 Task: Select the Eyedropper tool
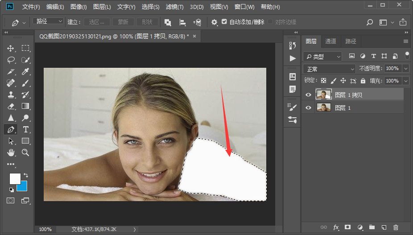pos(25,72)
